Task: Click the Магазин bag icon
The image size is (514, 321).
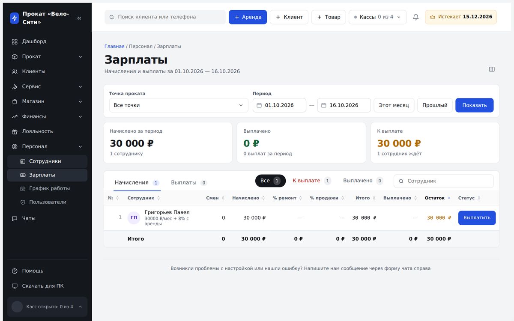Action: tap(15, 101)
